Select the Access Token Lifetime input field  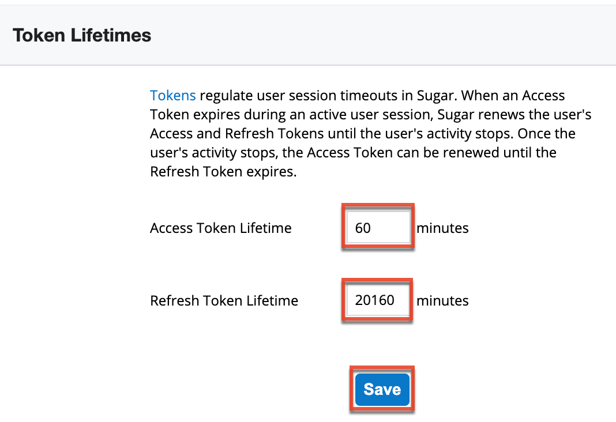pyautogui.click(x=377, y=227)
